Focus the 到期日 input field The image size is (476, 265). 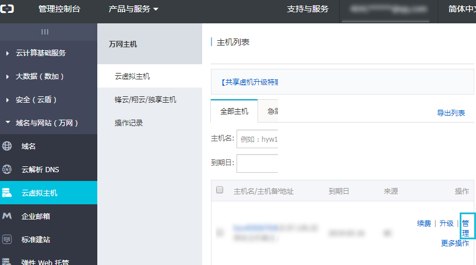pyautogui.click(x=258, y=163)
